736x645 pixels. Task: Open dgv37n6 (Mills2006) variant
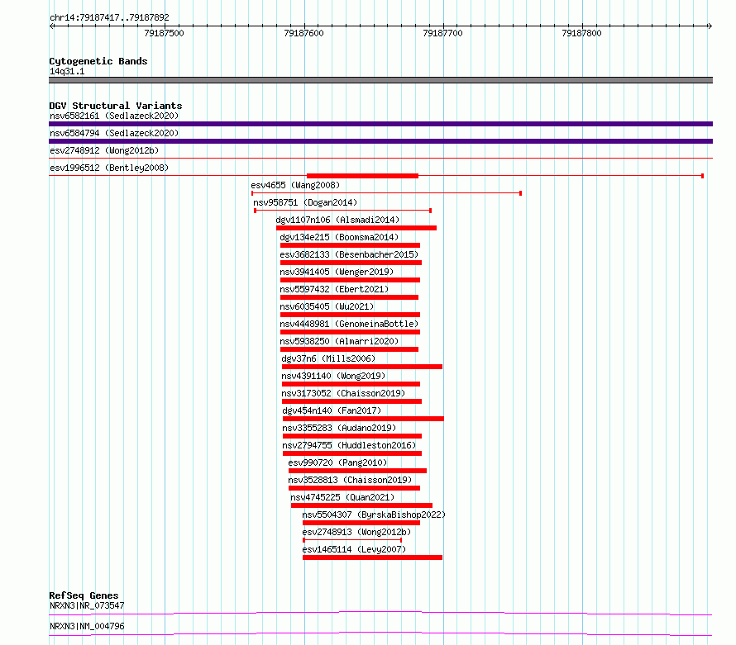coord(328,358)
